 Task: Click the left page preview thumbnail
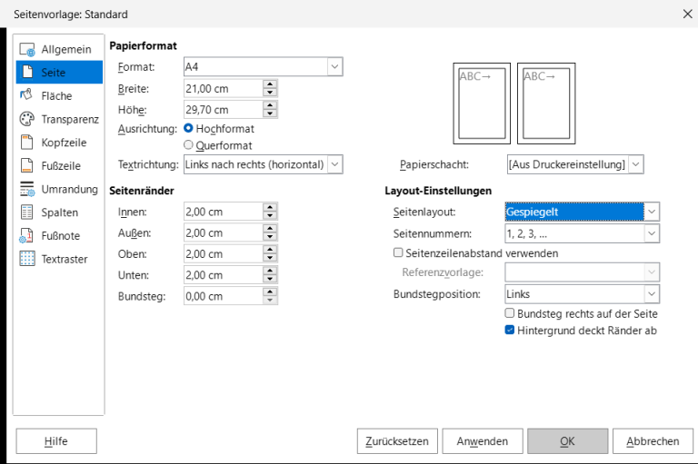pyautogui.click(x=482, y=104)
